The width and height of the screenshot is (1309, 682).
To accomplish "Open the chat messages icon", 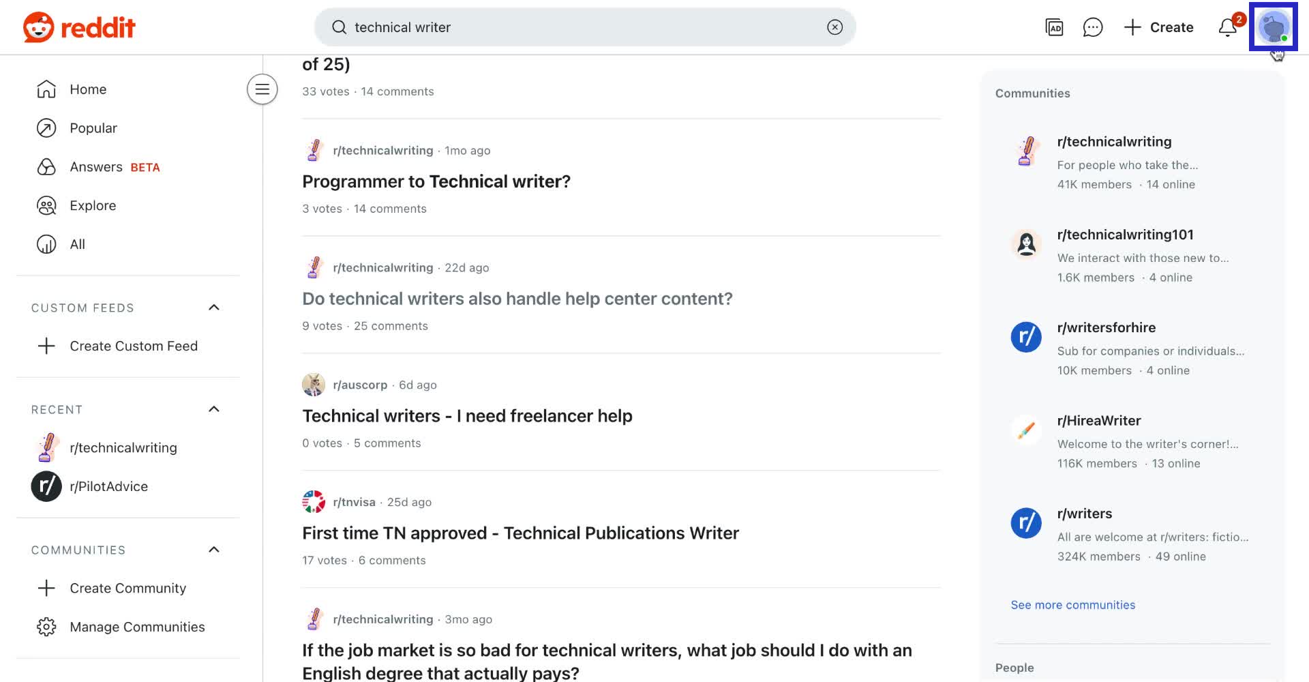I will point(1093,27).
